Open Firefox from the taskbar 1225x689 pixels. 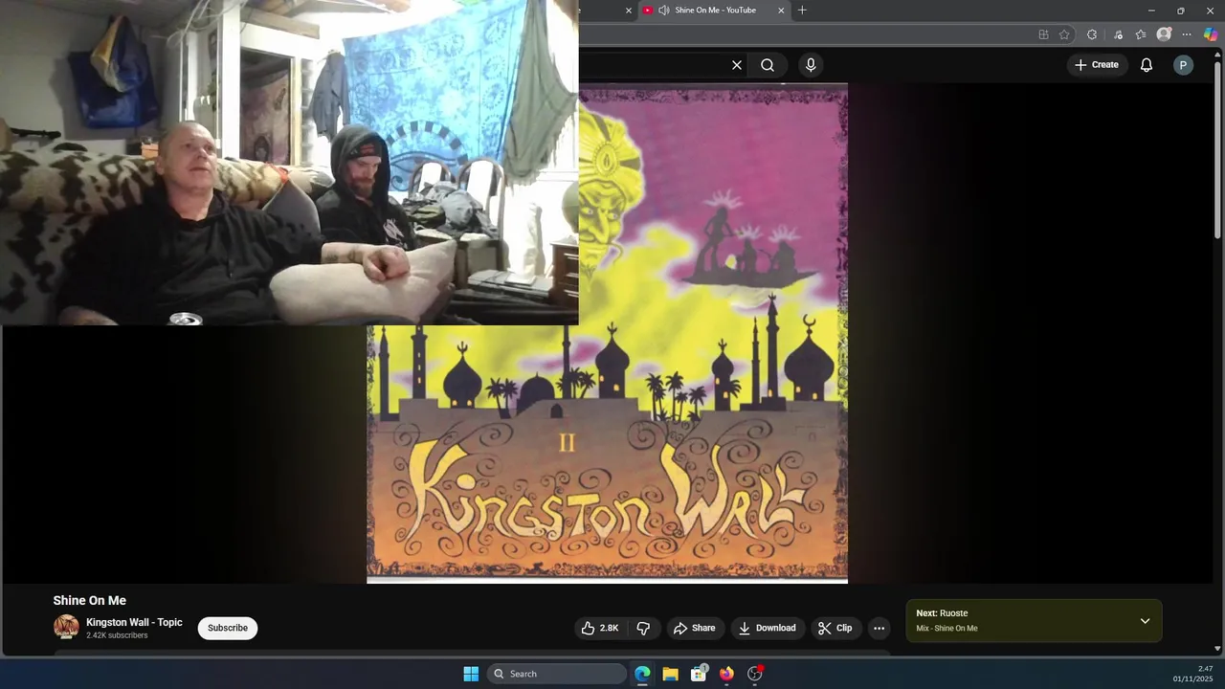pyautogui.click(x=726, y=674)
